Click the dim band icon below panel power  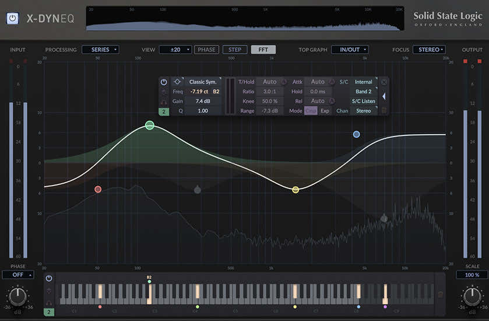coord(164,92)
